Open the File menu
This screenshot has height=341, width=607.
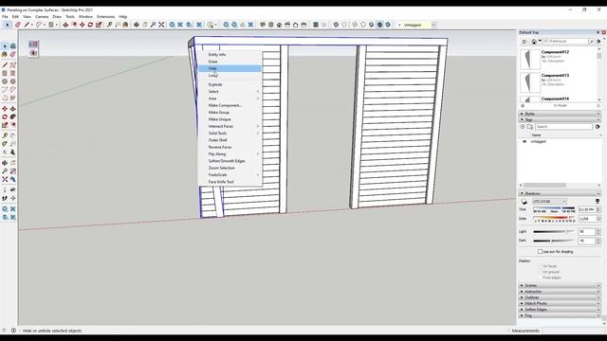click(x=5, y=17)
